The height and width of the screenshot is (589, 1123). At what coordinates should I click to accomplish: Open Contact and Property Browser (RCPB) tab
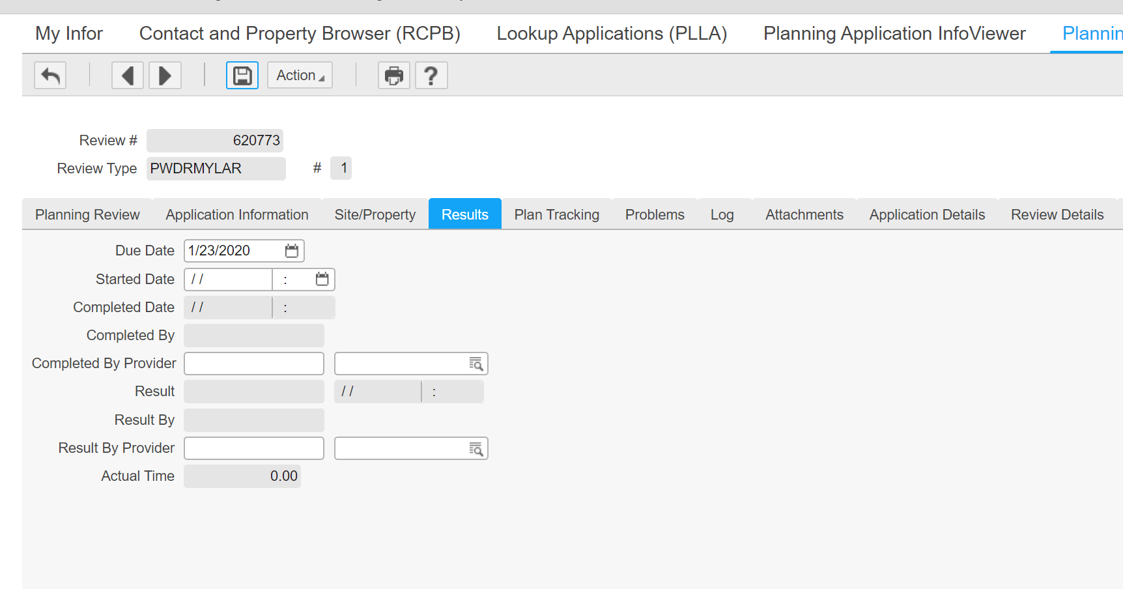pyautogui.click(x=300, y=33)
